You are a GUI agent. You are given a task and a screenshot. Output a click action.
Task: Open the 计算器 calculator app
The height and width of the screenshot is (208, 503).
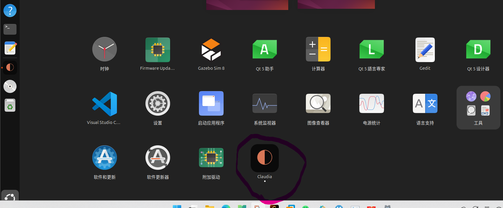(318, 49)
